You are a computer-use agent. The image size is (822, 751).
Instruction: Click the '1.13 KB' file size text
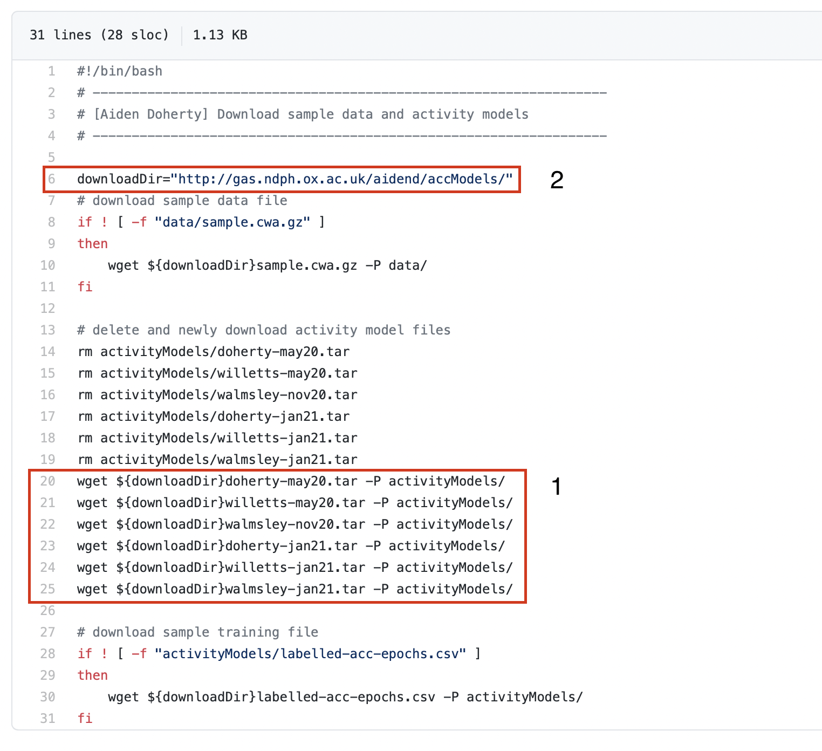click(x=220, y=35)
